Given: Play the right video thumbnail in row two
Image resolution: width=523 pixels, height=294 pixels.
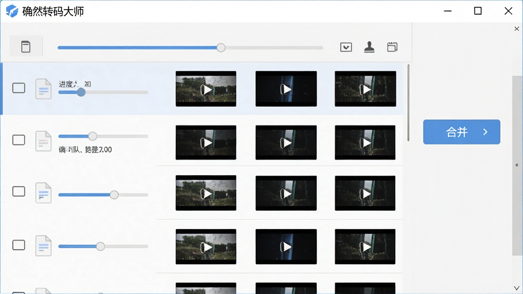Looking at the screenshot, I should click(x=365, y=143).
